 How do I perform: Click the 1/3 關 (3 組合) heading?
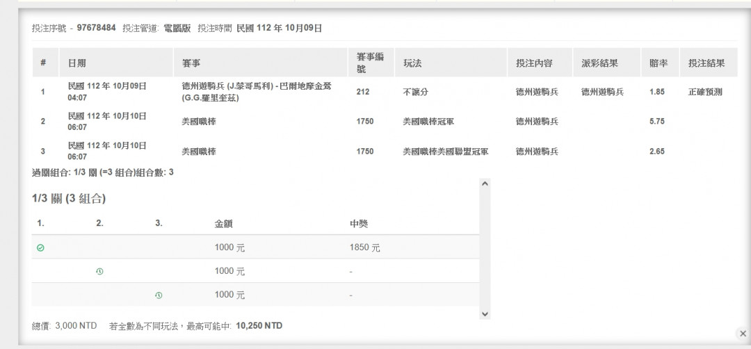[69, 198]
